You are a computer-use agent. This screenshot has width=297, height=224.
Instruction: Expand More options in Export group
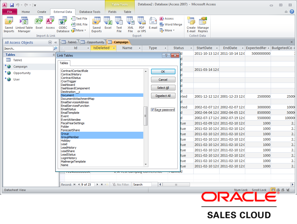click(167, 30)
